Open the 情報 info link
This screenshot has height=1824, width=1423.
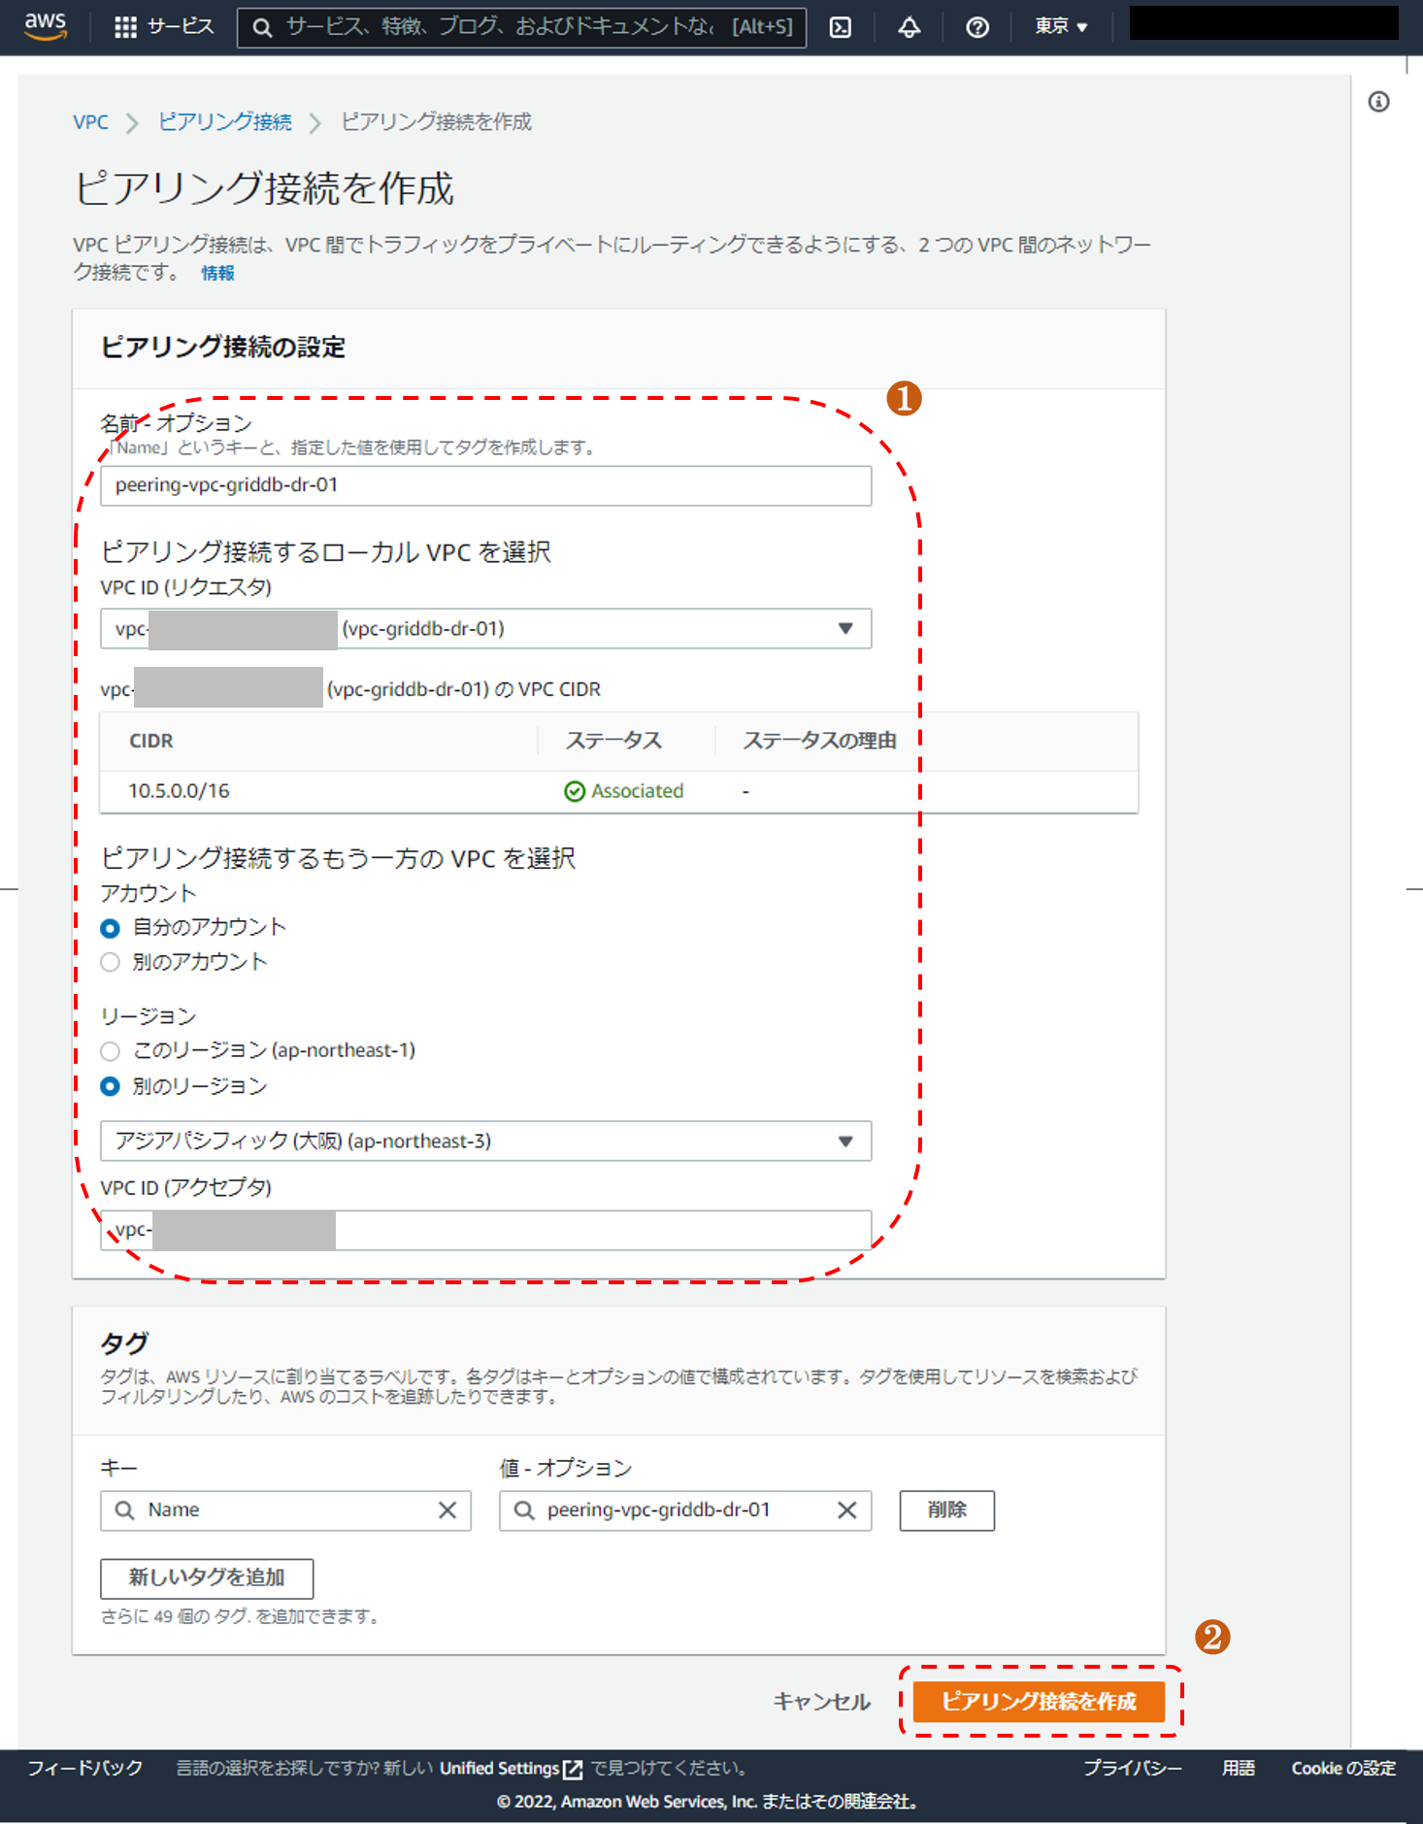[217, 273]
